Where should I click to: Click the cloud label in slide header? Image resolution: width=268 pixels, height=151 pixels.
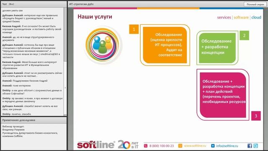coord(256,17)
